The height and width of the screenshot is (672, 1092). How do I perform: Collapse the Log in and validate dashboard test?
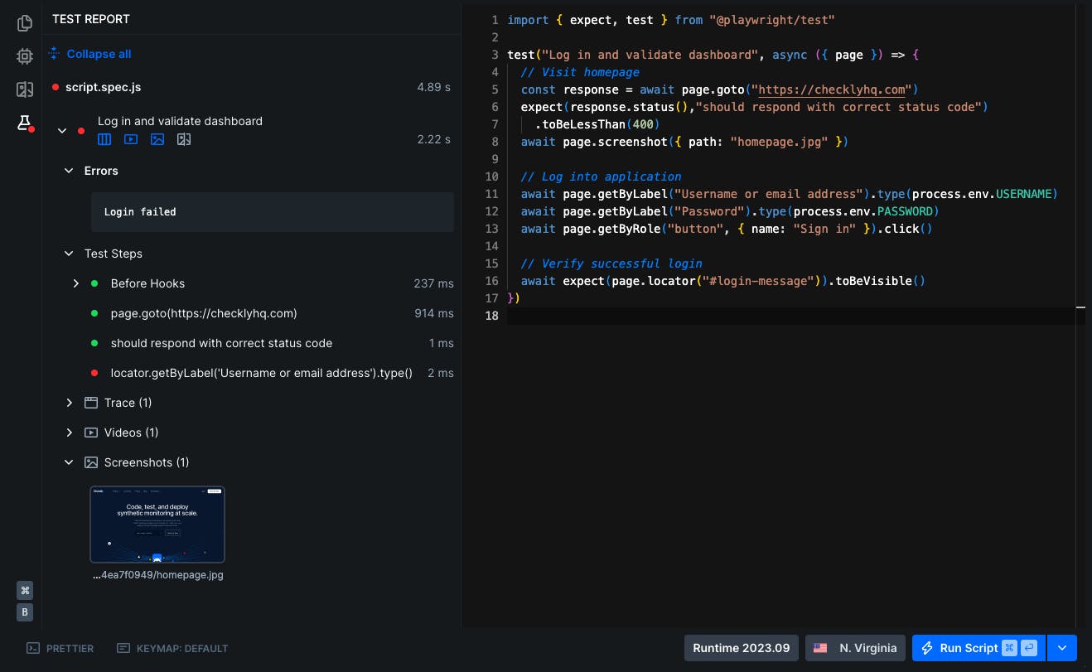coord(62,131)
